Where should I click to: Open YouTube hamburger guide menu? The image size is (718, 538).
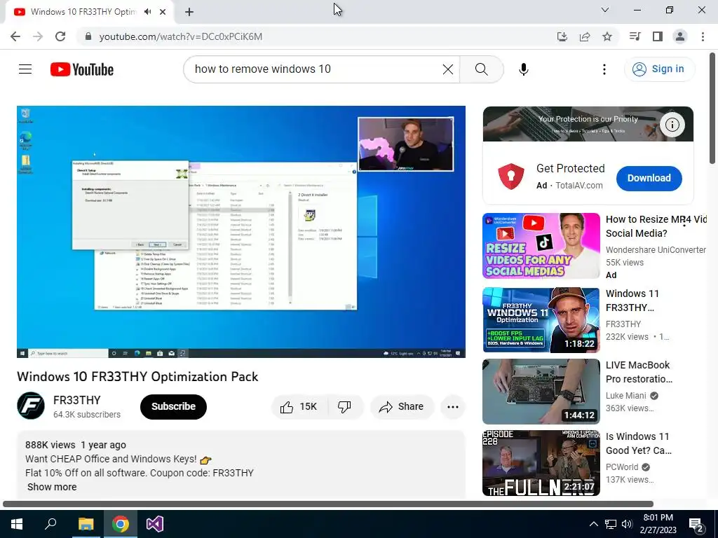[25, 69]
